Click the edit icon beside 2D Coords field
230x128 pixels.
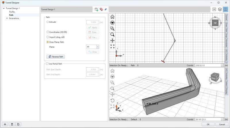[222, 65]
